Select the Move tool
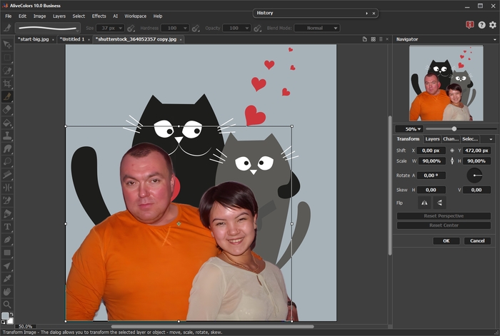This screenshot has height=336, width=500. (7, 44)
